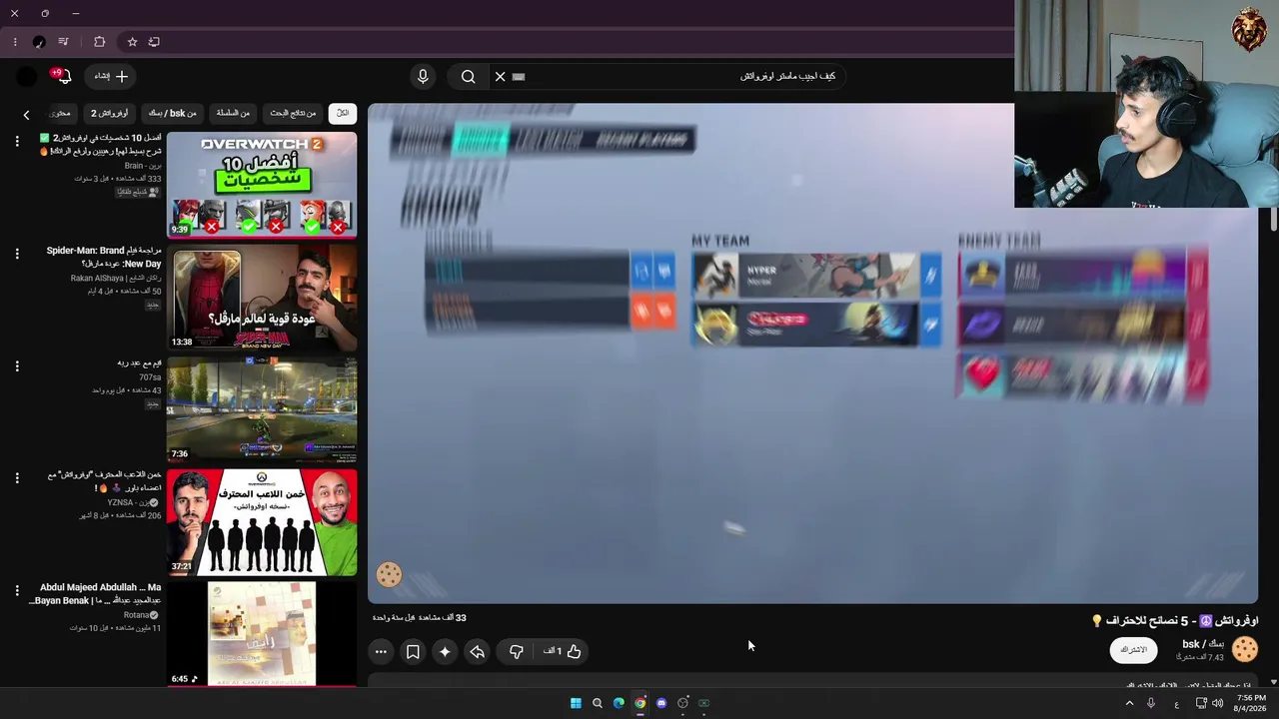The width and height of the screenshot is (1279, 719).
Task: Open more actions (three dots) below video
Action: (x=381, y=651)
